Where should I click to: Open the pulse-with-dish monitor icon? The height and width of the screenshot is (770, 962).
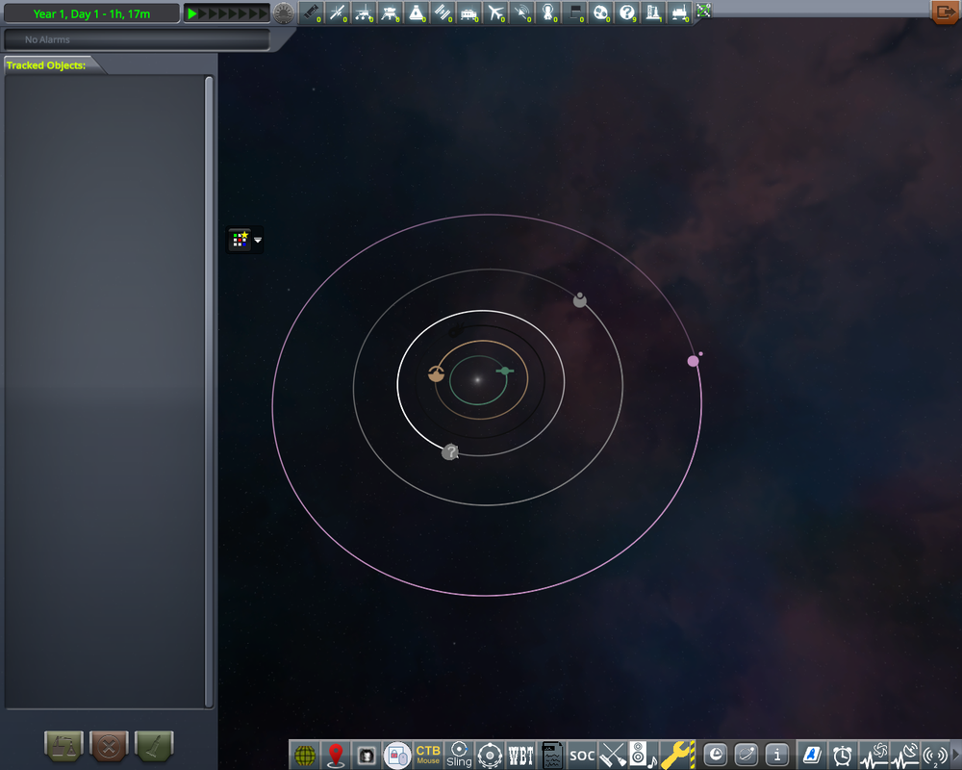click(905, 756)
